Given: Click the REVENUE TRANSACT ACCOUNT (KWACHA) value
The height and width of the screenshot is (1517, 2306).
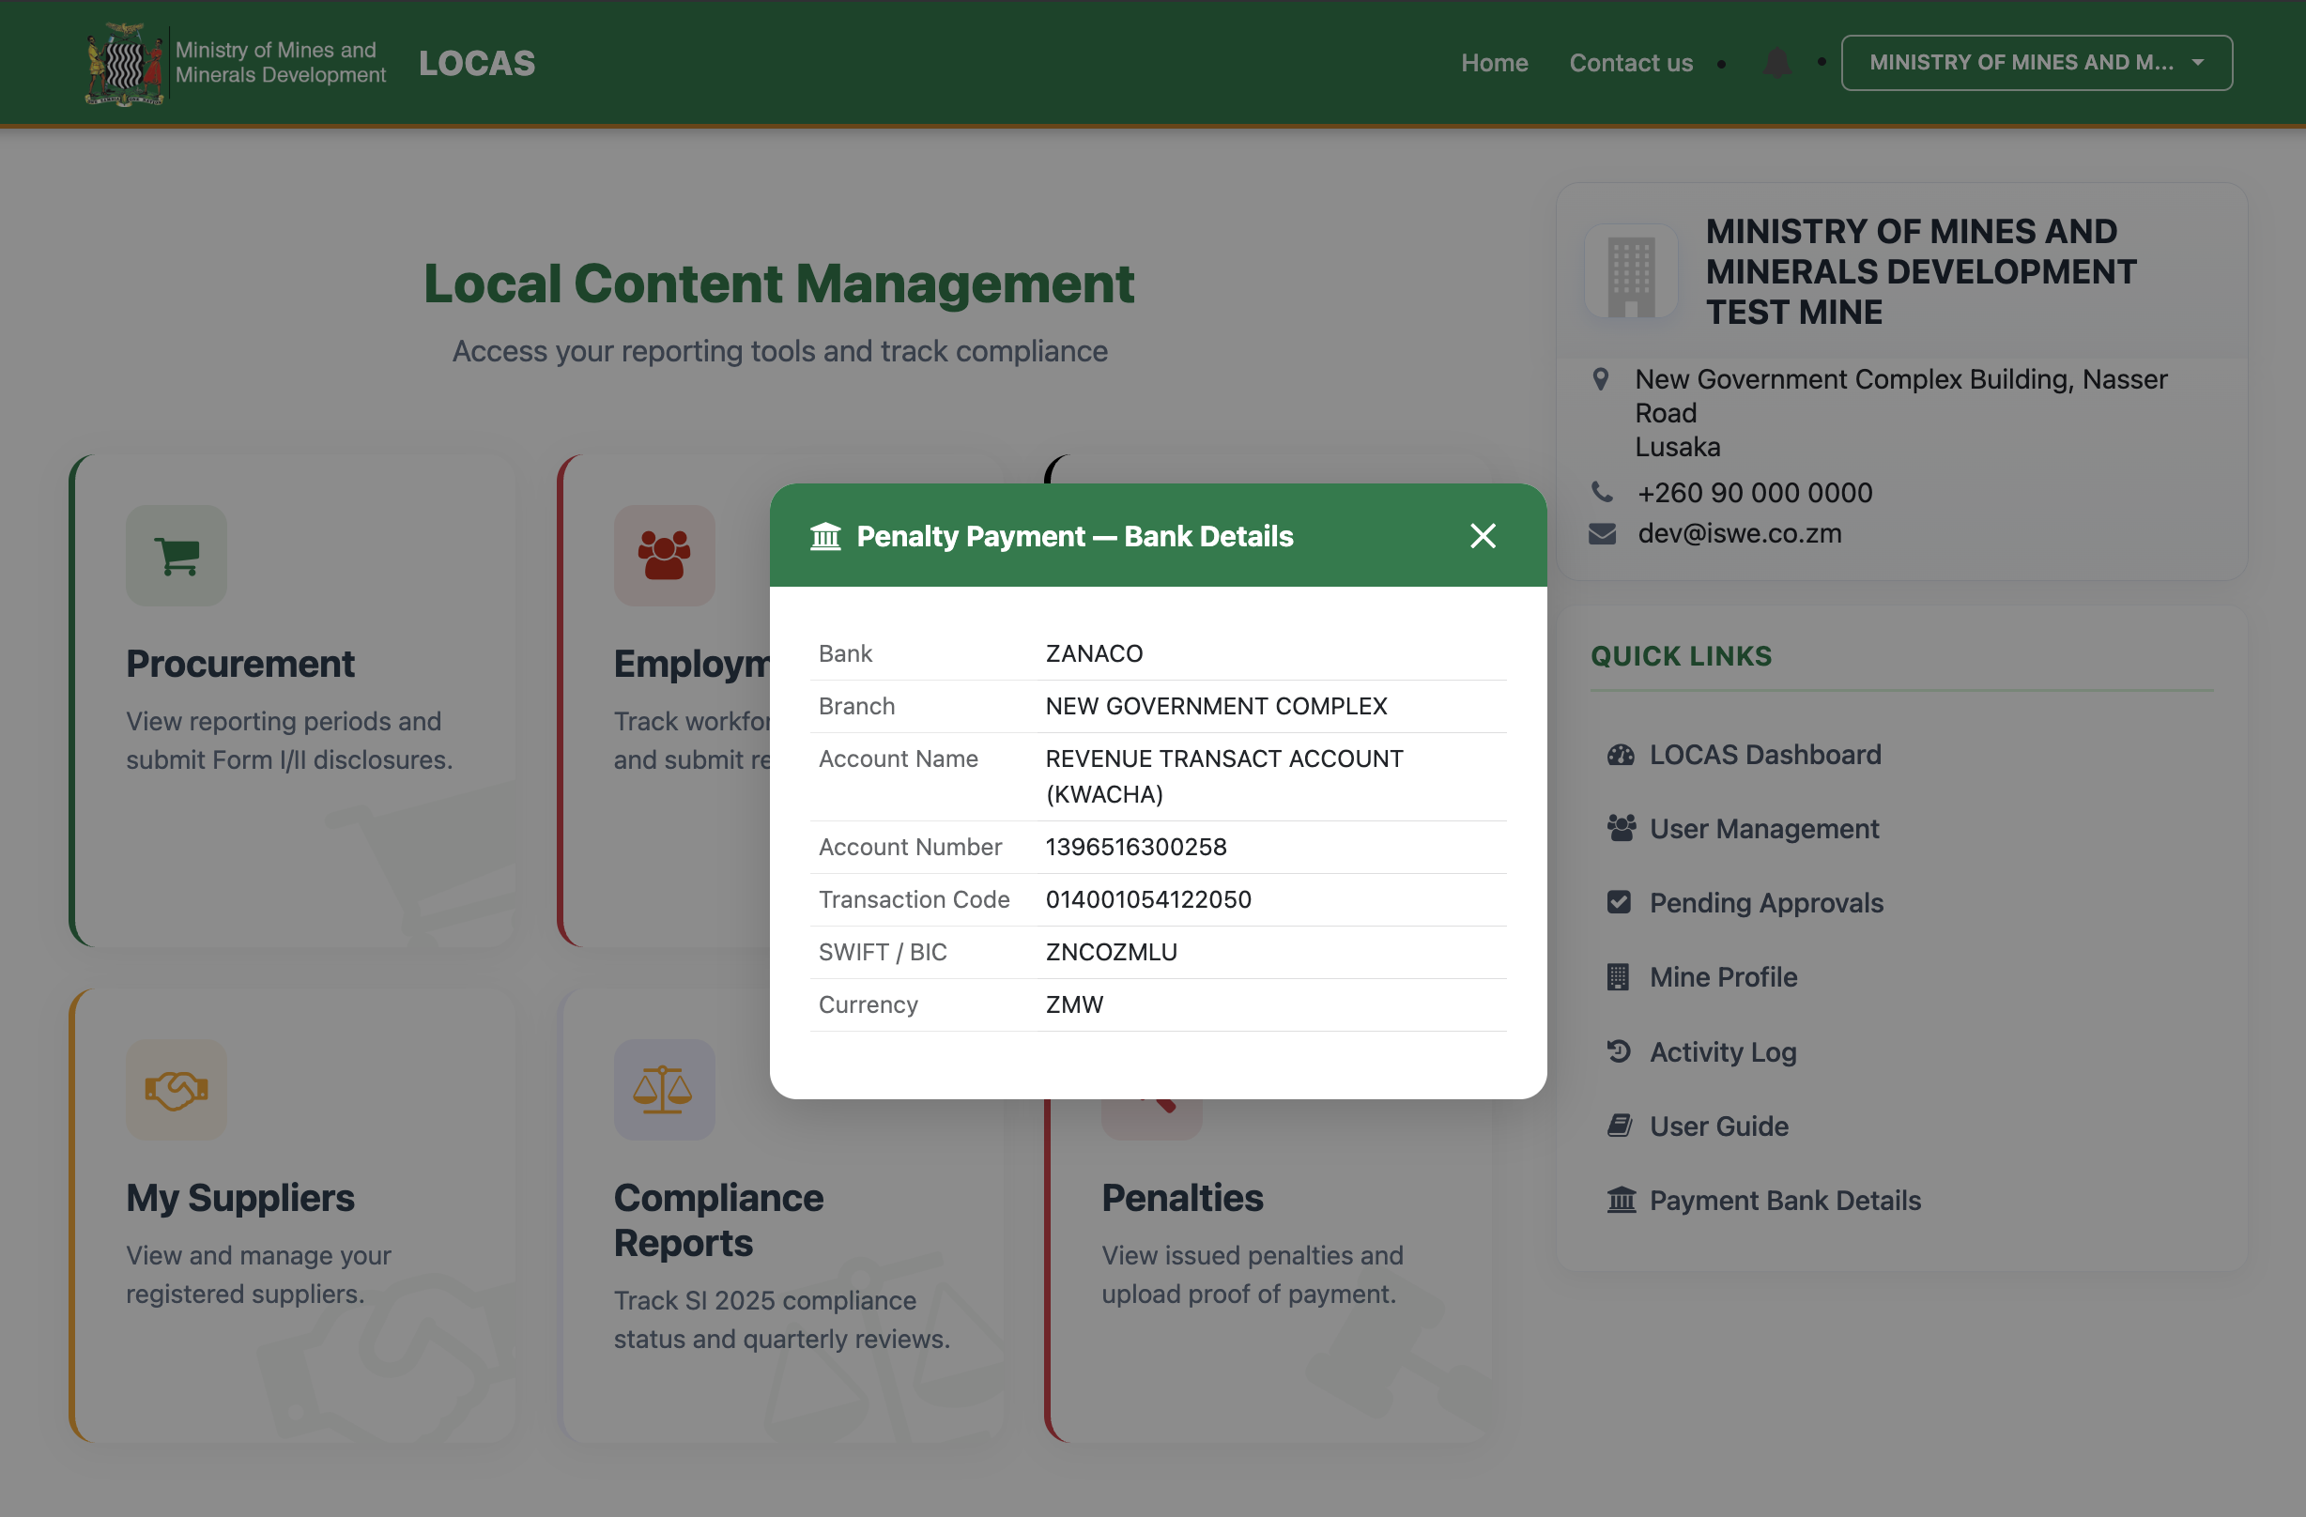Looking at the screenshot, I should click(1223, 777).
